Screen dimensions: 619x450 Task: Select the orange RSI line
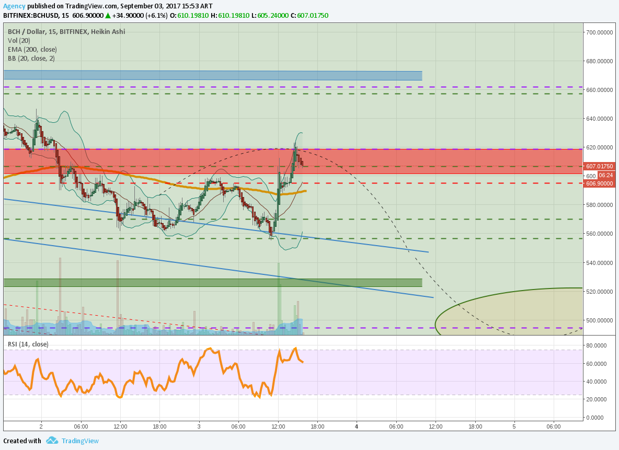point(153,373)
